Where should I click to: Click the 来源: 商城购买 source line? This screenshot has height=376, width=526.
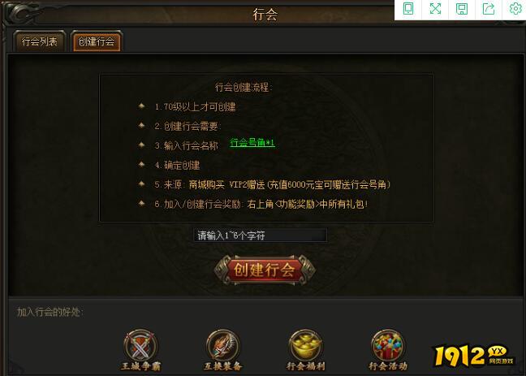tap(272, 184)
